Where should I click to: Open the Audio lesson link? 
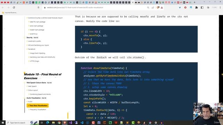point(30,102)
